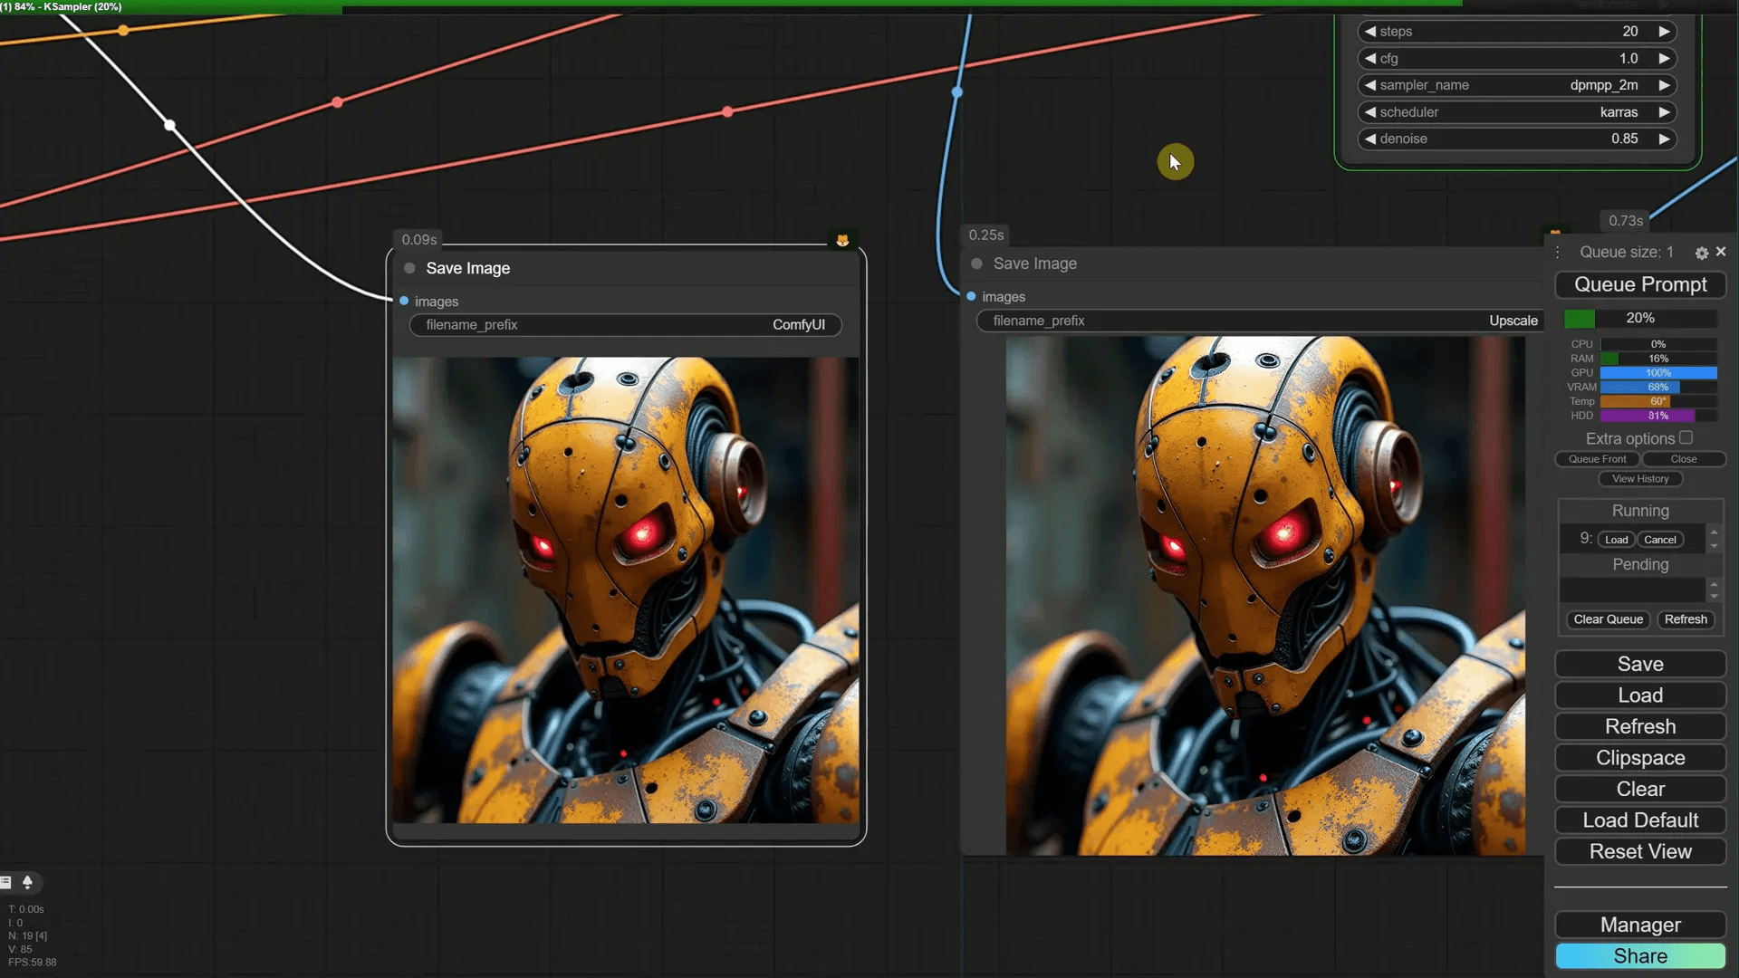The width and height of the screenshot is (1739, 978).
Task: Click the fox badge on ComfyUI Save Image node
Action: tap(842, 240)
